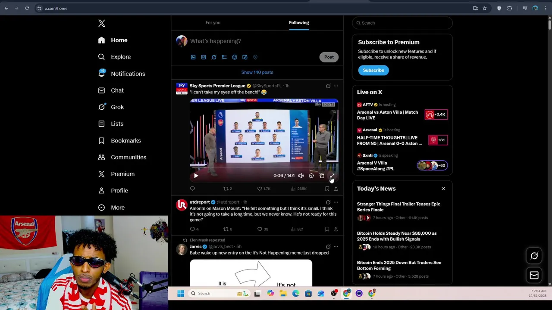Open Explore from the sidebar
Viewport: 552px width, 310px height.
tap(114, 57)
